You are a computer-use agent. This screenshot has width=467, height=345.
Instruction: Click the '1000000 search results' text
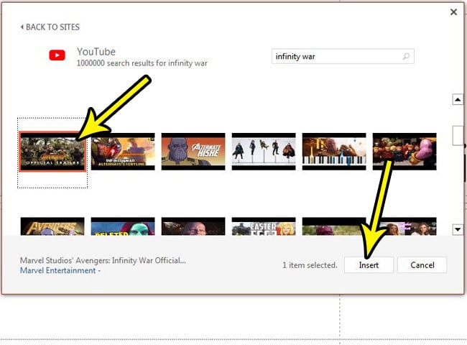142,63
